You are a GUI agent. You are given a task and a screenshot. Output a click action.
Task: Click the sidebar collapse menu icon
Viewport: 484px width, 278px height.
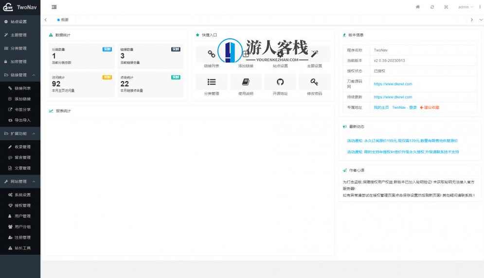pos(54,7)
